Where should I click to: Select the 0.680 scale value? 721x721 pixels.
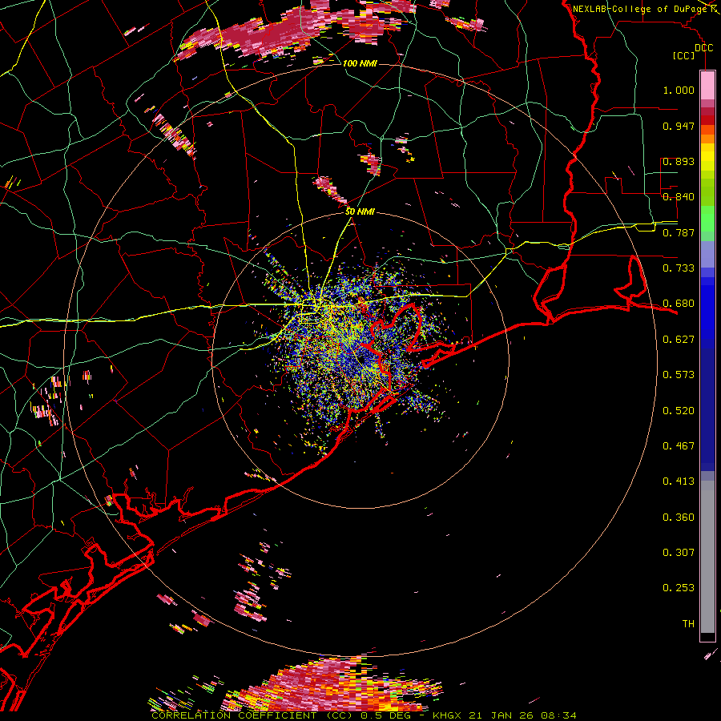679,304
